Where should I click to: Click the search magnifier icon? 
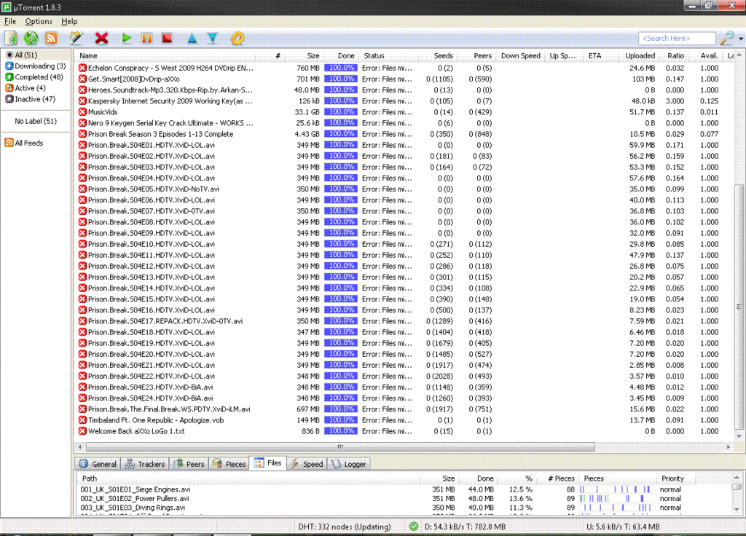point(726,38)
